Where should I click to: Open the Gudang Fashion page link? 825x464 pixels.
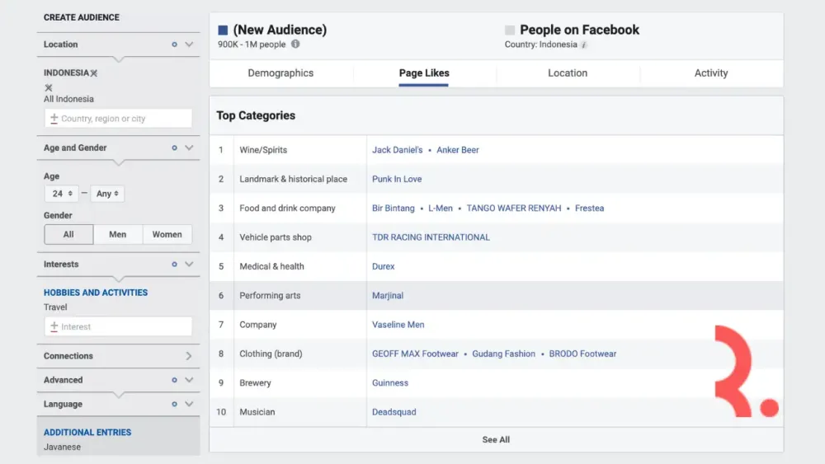(x=503, y=354)
